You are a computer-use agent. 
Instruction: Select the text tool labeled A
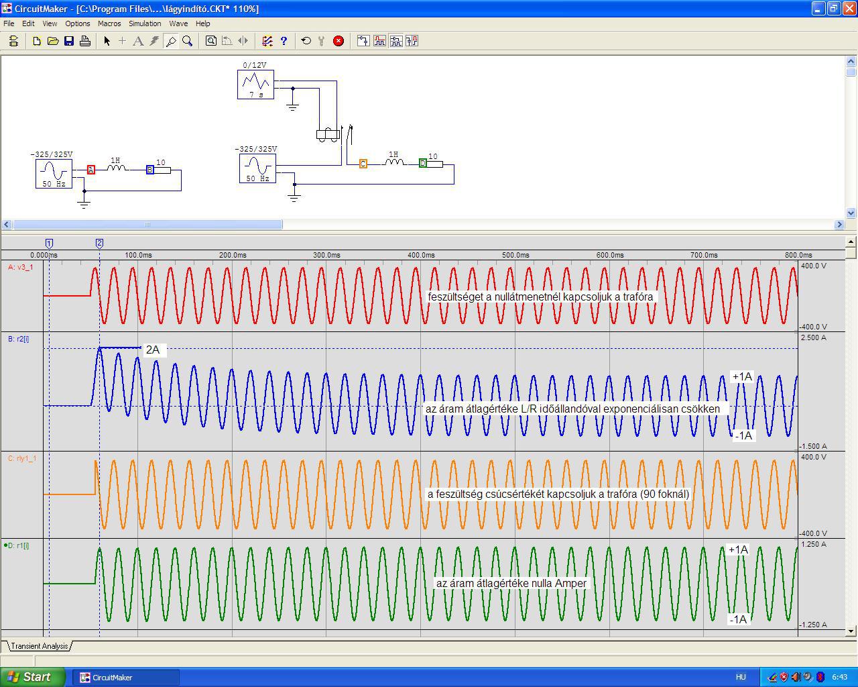[x=138, y=41]
